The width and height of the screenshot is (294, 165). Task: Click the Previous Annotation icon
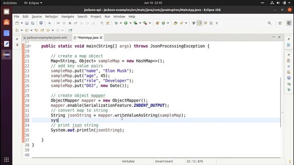[27, 30]
